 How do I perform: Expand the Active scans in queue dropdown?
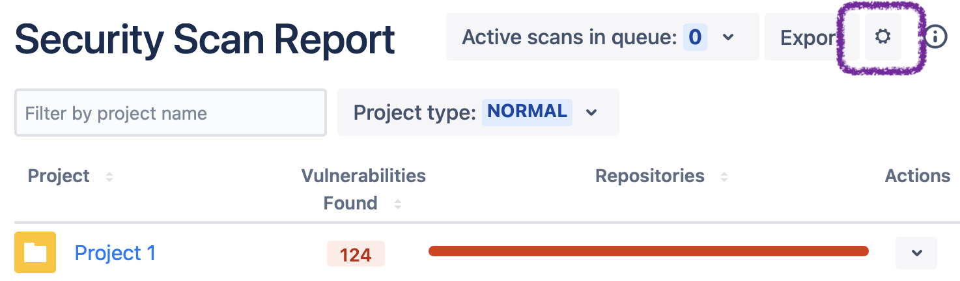tap(602, 37)
